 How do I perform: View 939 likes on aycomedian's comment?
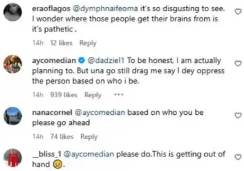(64, 95)
